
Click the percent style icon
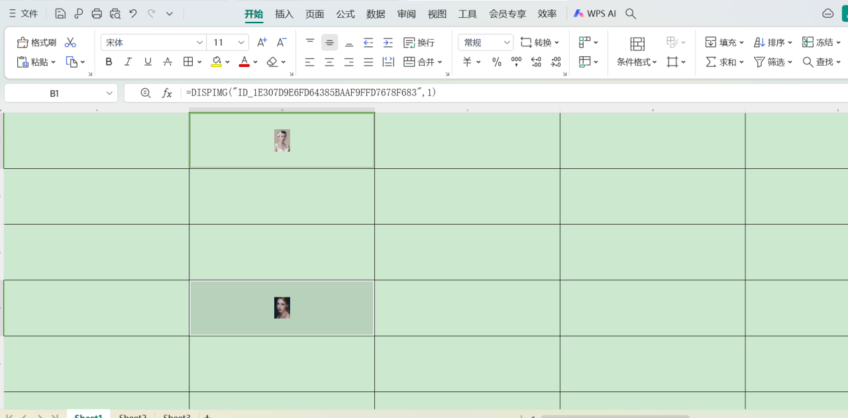(x=497, y=62)
